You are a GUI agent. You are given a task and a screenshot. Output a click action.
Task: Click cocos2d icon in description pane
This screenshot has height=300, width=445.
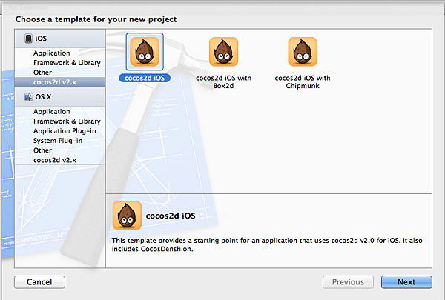click(127, 216)
